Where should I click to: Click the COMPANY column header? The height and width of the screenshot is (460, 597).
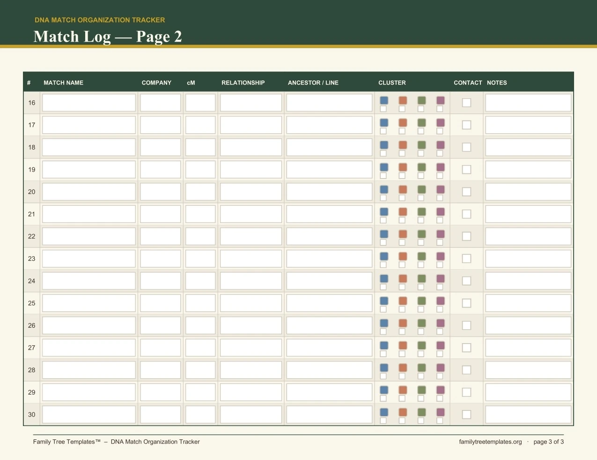156,83
